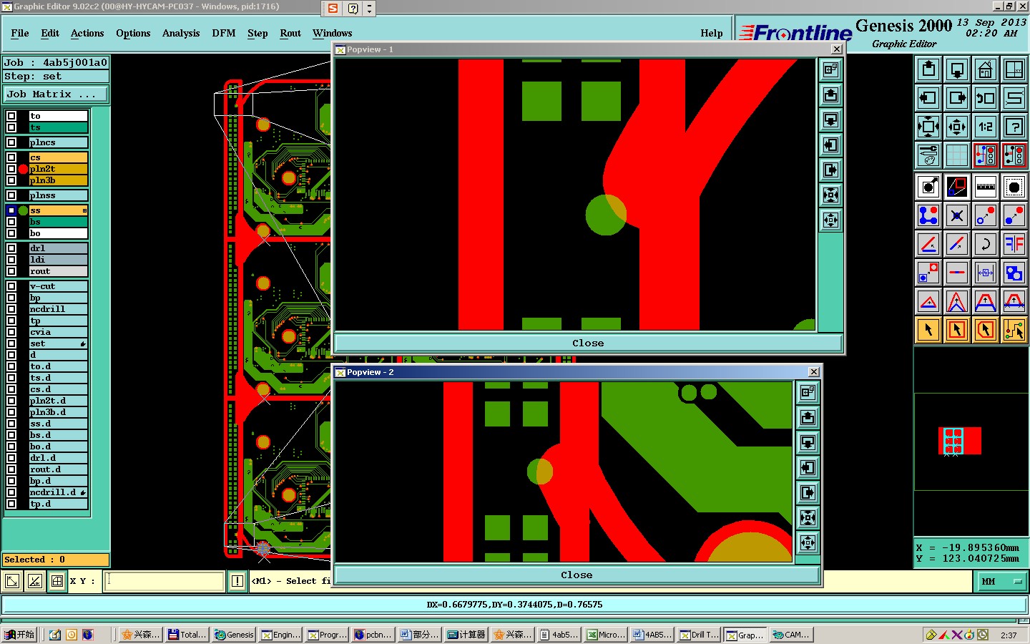Click the grid snap icon left of X Y label
Image resolution: width=1030 pixels, height=644 pixels.
(57, 581)
